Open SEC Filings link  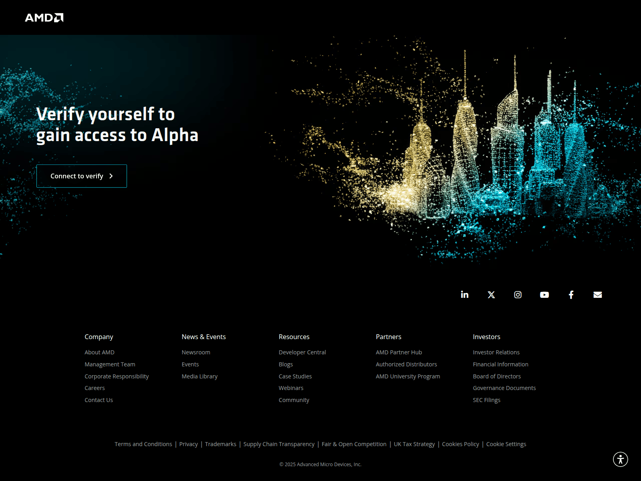click(x=486, y=400)
